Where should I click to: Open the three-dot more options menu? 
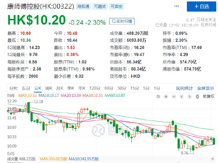coord(176,6)
